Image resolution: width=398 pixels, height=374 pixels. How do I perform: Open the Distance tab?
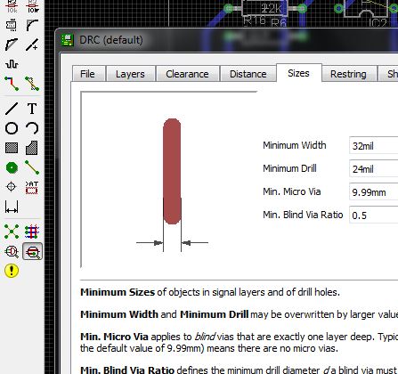coord(248,74)
